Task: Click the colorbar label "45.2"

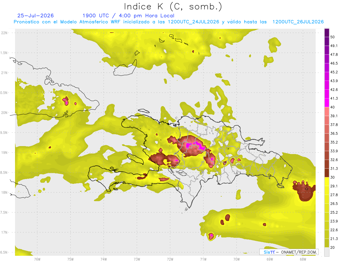Action: (x=334, y=72)
